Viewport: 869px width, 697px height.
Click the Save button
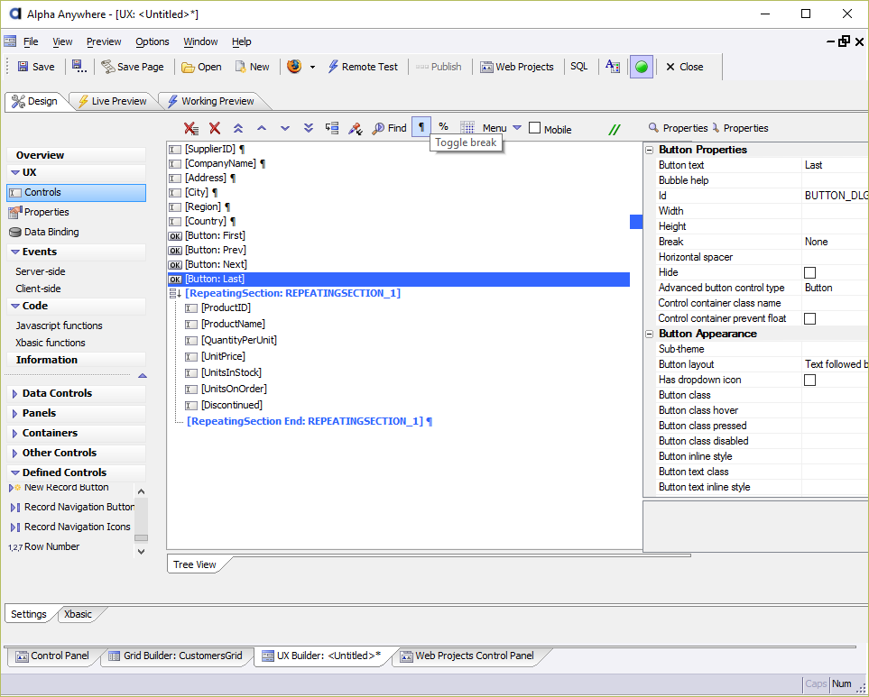(36, 67)
